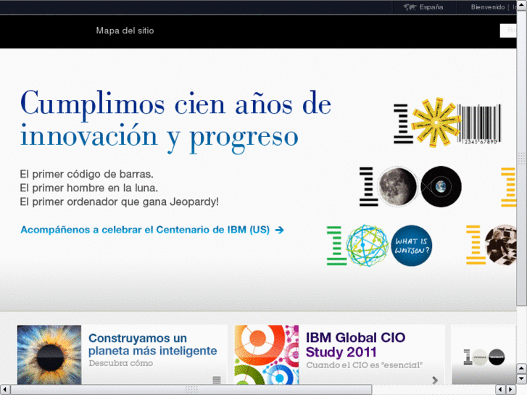Open IBM Global CIO Study 2011 link
The width and height of the screenshot is (527, 395).
click(355, 344)
